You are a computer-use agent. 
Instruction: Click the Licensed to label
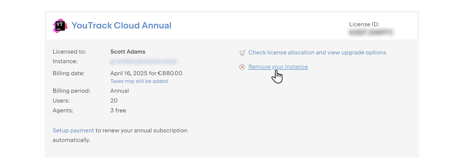click(x=69, y=52)
